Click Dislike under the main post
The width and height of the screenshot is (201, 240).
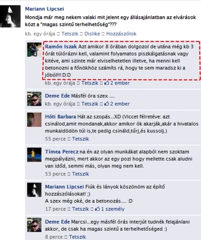point(92,34)
